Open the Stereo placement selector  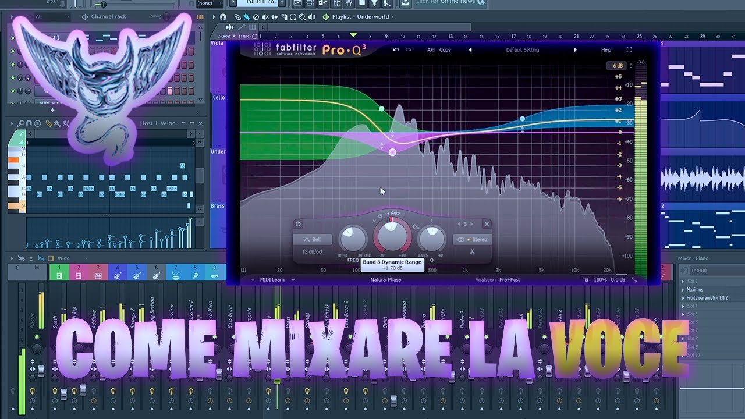[472, 239]
